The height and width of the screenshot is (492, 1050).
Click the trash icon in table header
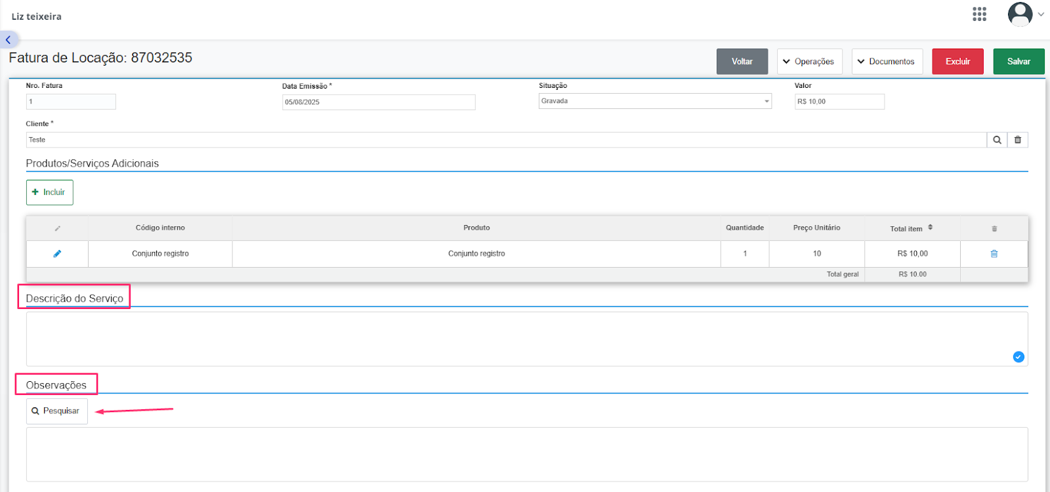[994, 228]
